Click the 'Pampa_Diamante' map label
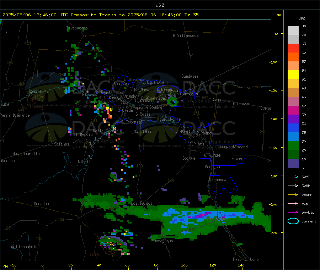Viewport: 320px width, 270px height. [15, 115]
